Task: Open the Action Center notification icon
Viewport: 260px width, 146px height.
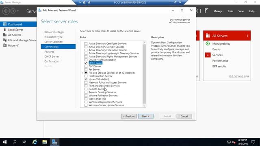Action: (x=253, y=142)
